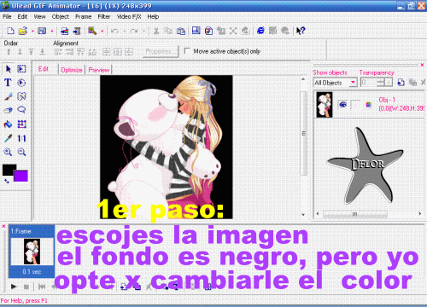
Task: Select the Transform tool beside Pick arrow
Action: [x=21, y=69]
